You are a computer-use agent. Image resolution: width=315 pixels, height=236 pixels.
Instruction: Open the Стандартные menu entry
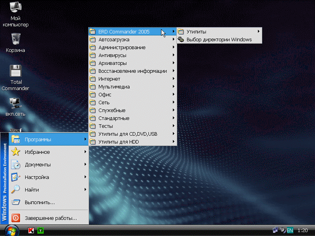point(133,118)
